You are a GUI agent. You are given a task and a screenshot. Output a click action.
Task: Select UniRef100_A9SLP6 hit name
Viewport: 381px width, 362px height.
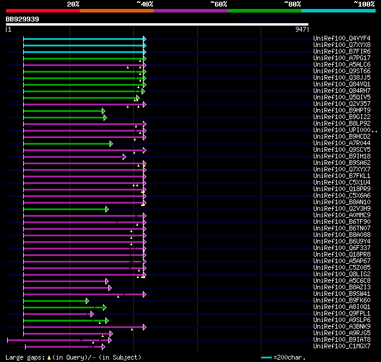click(x=342, y=320)
